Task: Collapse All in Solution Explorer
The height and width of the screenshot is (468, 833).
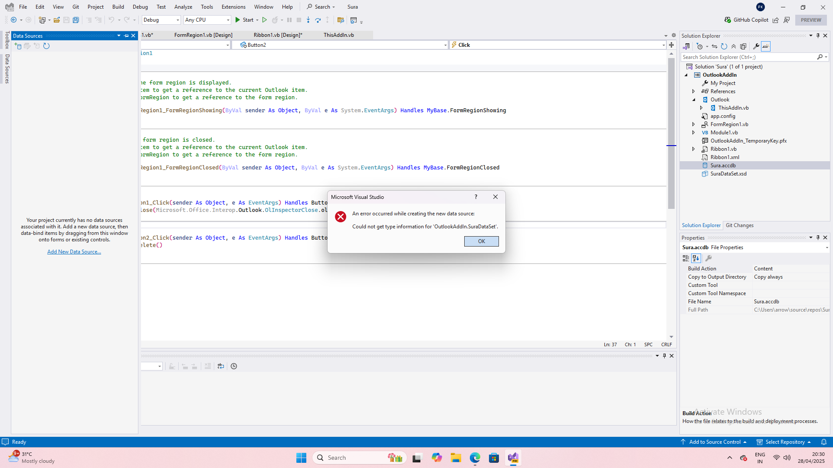Action: click(x=734, y=46)
